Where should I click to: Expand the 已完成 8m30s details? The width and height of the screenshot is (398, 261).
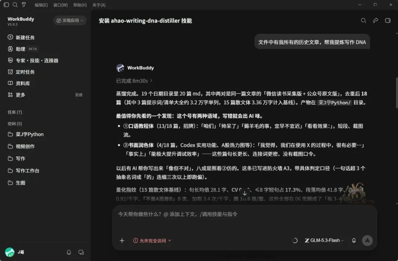pos(134,81)
